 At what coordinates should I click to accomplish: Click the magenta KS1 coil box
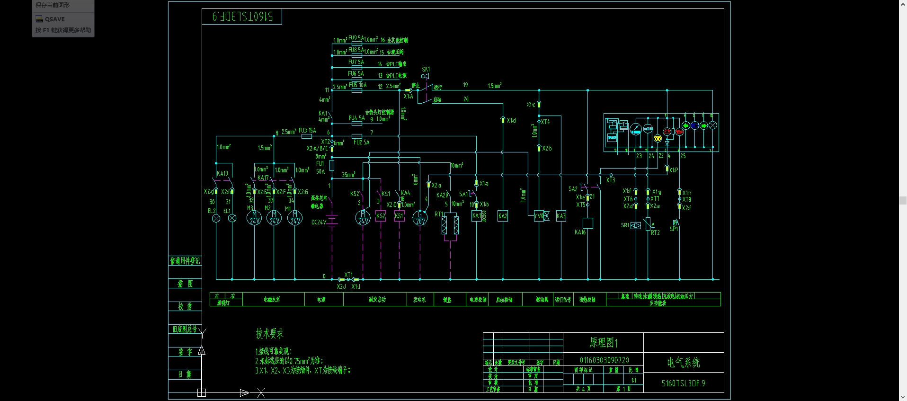pyautogui.click(x=400, y=216)
